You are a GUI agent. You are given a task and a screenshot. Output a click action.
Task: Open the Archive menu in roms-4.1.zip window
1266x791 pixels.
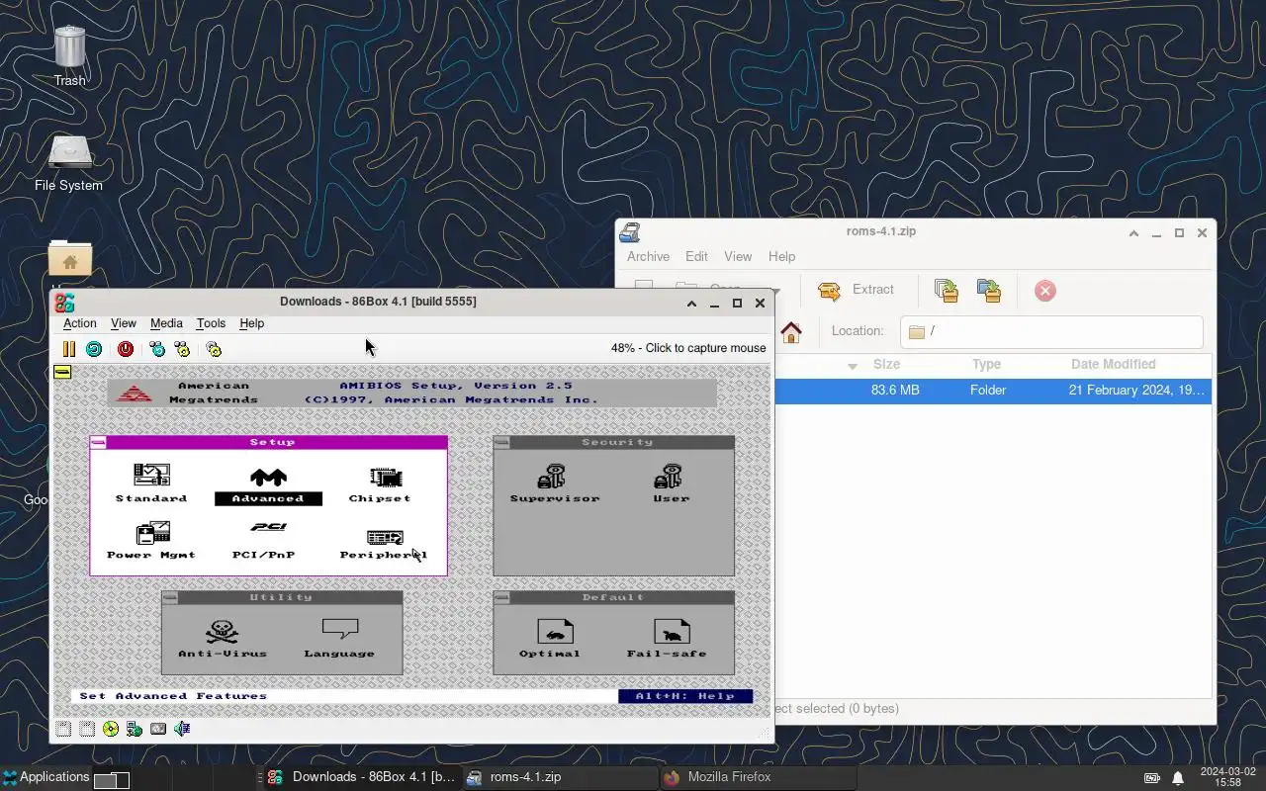click(x=648, y=256)
